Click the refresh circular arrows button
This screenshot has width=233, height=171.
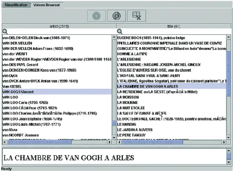pyautogui.click(x=116, y=16)
